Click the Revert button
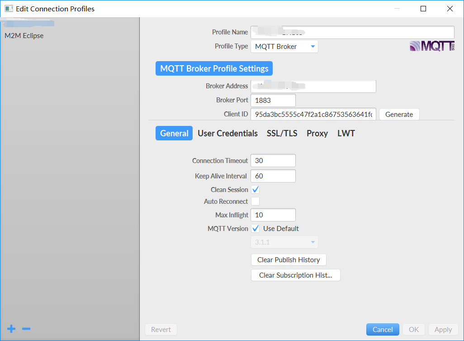The height and width of the screenshot is (341, 464). 161,329
